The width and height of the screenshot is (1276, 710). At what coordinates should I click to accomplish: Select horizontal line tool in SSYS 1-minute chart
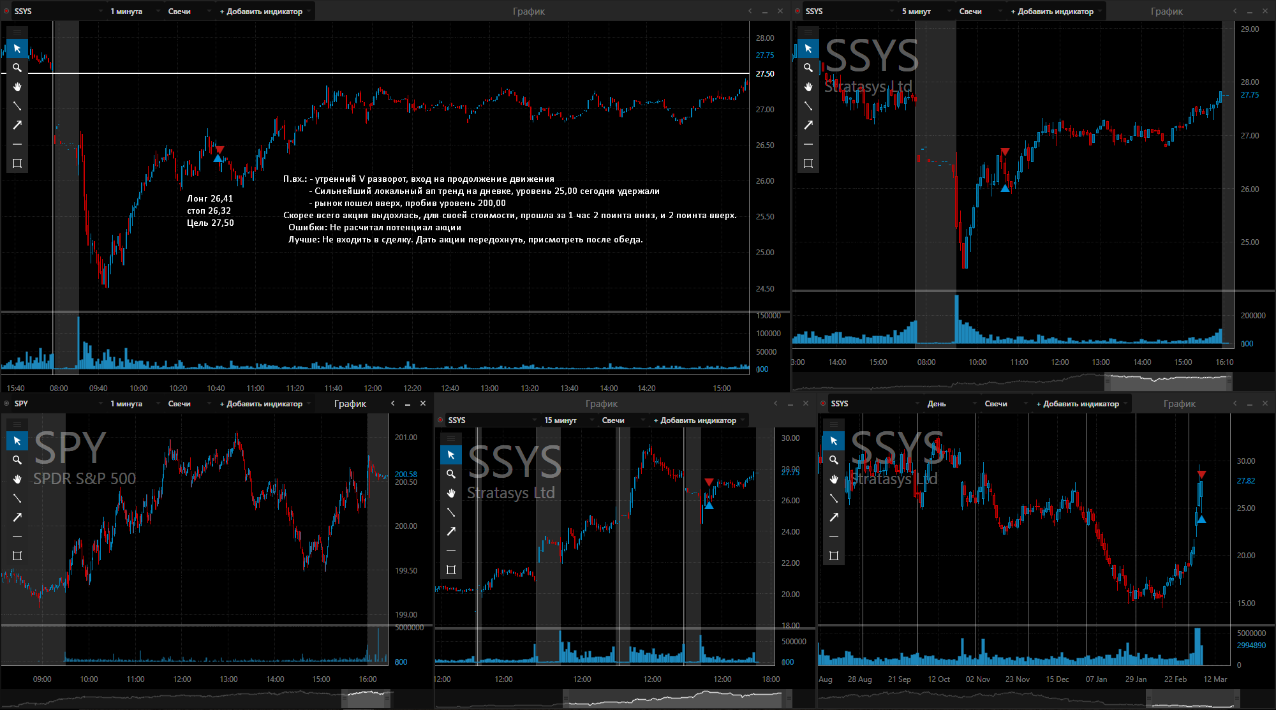(x=17, y=144)
